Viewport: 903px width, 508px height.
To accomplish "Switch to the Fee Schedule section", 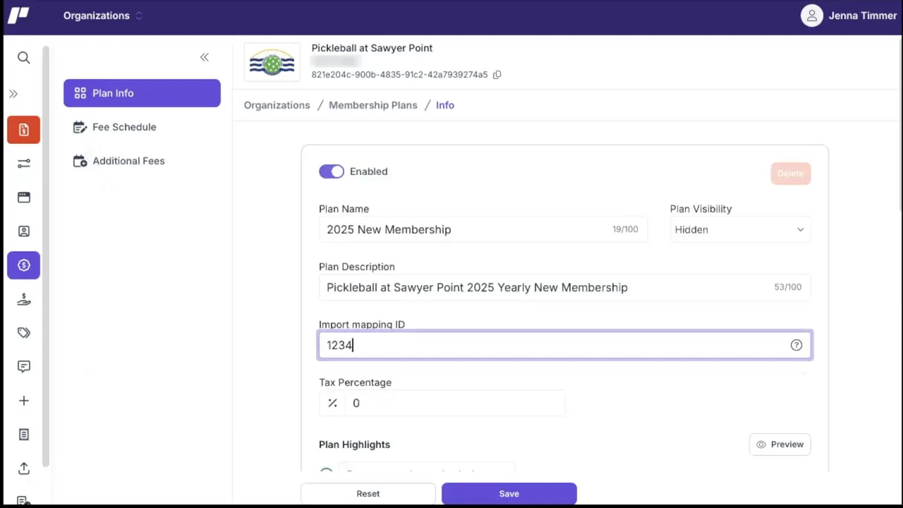I will coord(124,127).
